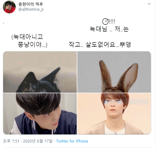158x148 pixels.
Task: Open the 종현이의 하루 display name link
Action: tap(31, 4)
